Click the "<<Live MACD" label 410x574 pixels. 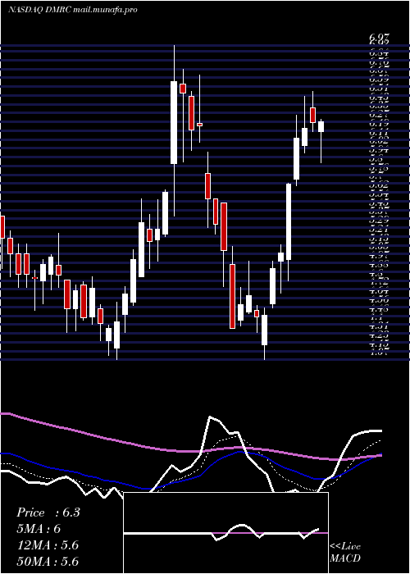[x=345, y=553]
